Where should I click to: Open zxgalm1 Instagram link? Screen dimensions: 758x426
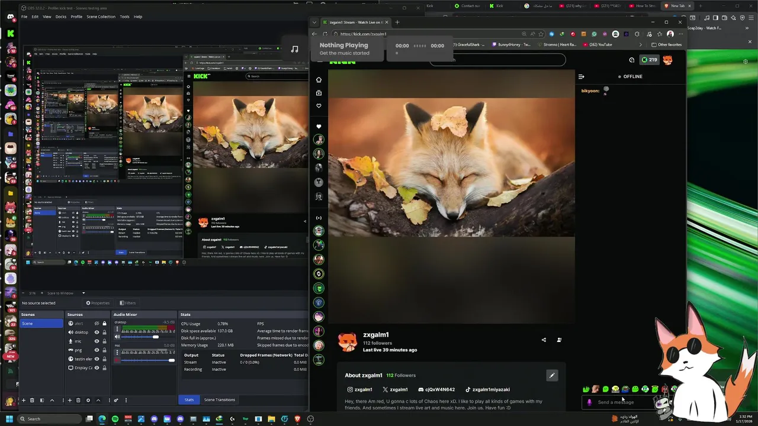(359, 390)
